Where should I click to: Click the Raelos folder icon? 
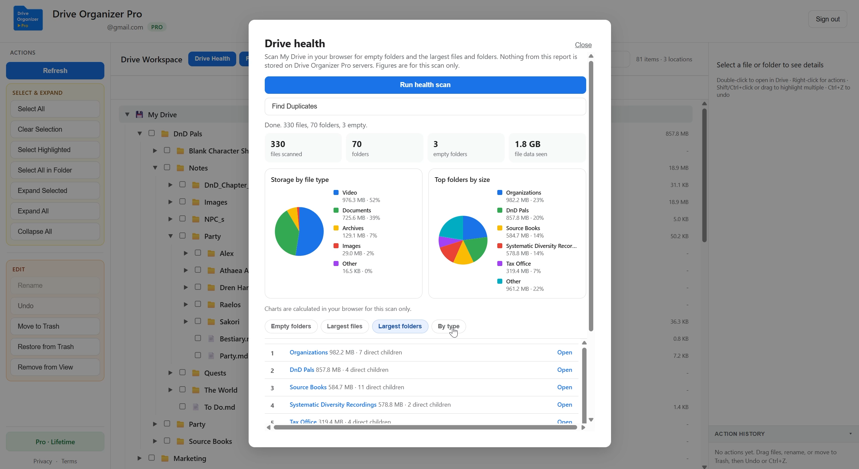point(211,305)
